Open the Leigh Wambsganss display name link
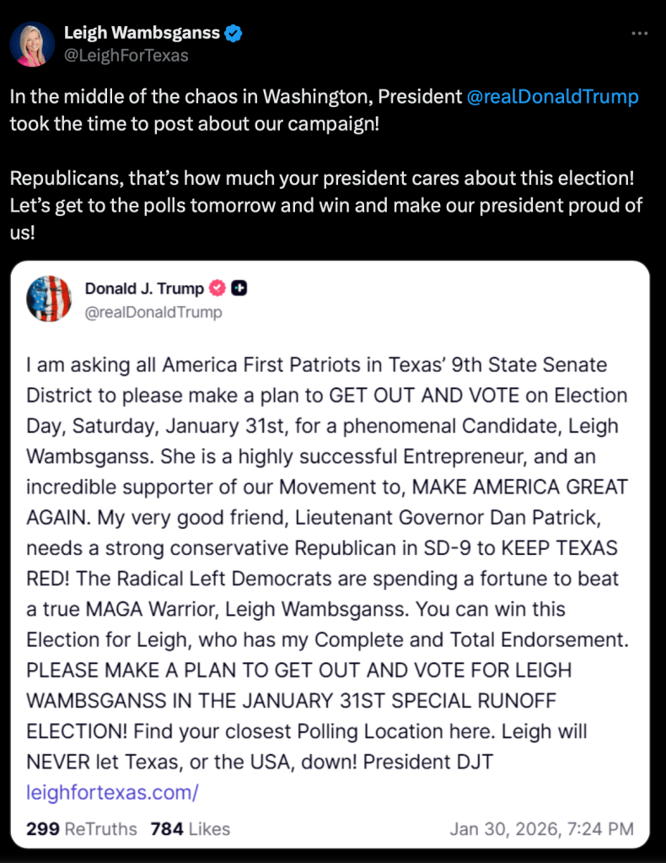The image size is (666, 863). tap(142, 34)
